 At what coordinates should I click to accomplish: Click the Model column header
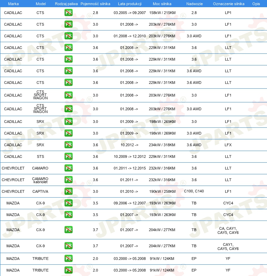coord(41,4)
